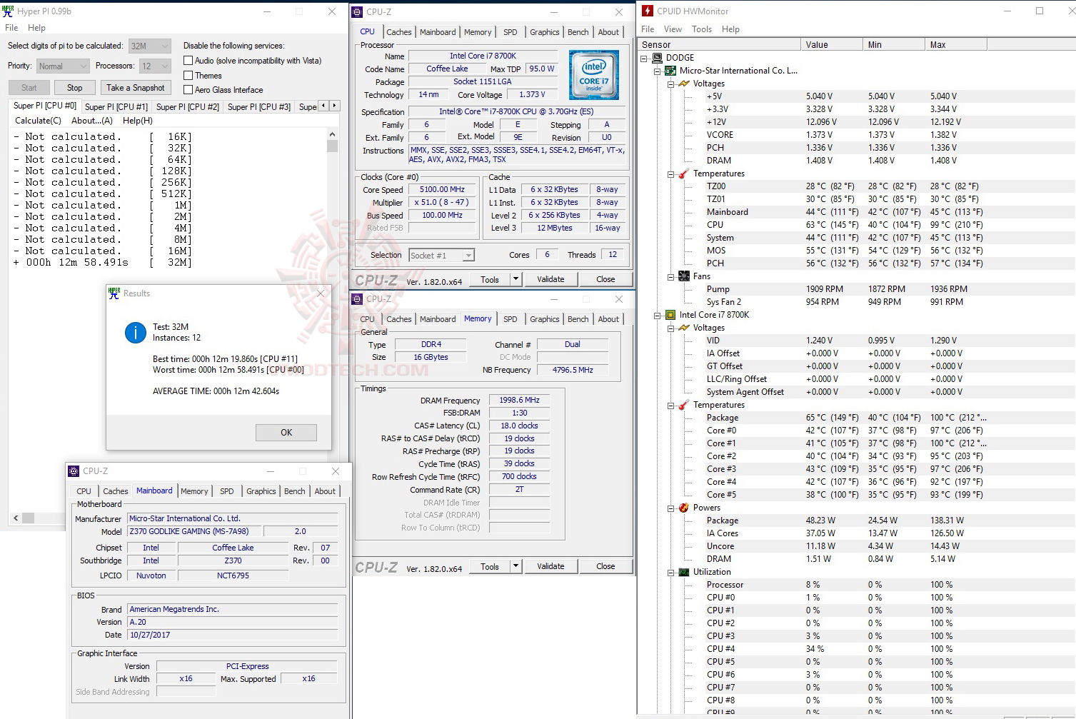This screenshot has width=1076, height=719.
Task: Click the Intel Core i7 logo in CPU-Z
Action: tap(593, 74)
